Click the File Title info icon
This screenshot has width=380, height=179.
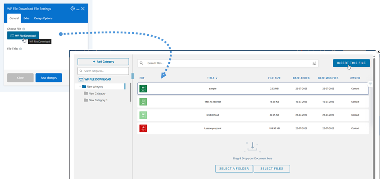[x=20, y=49]
